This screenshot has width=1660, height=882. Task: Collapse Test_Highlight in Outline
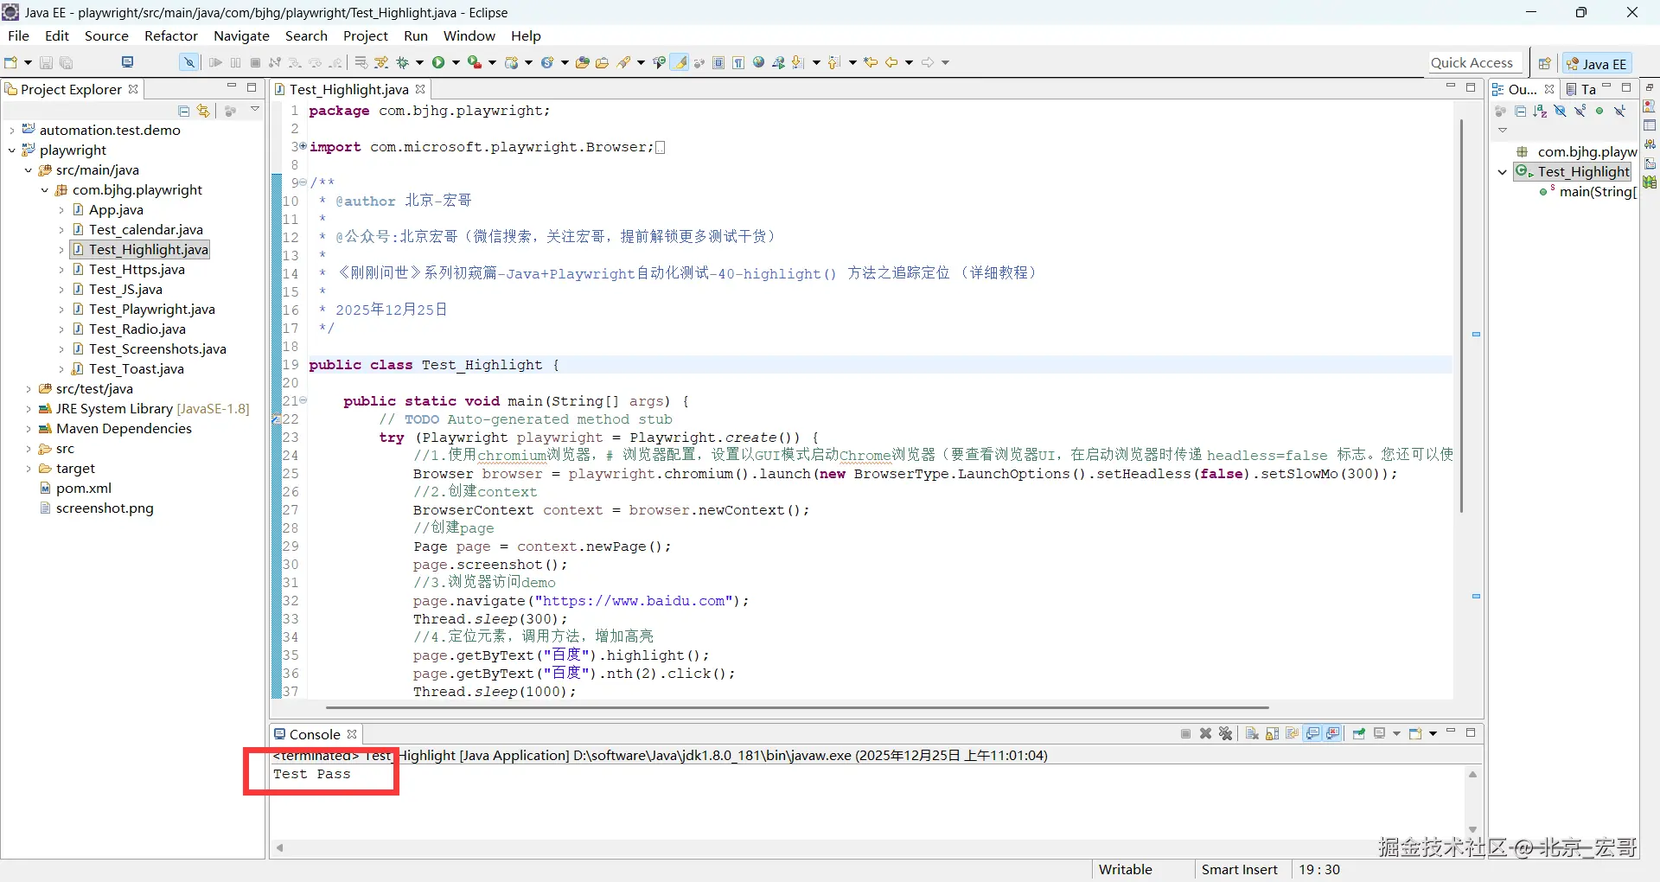coord(1503,172)
